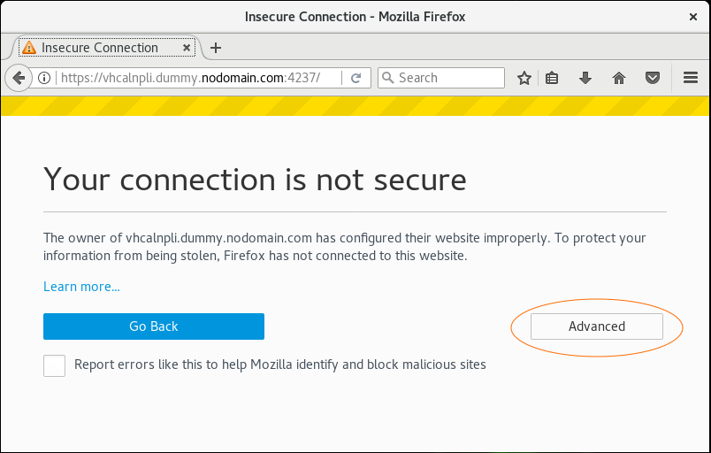Click the search magnifier icon
This screenshot has height=453, width=711.
pos(387,78)
